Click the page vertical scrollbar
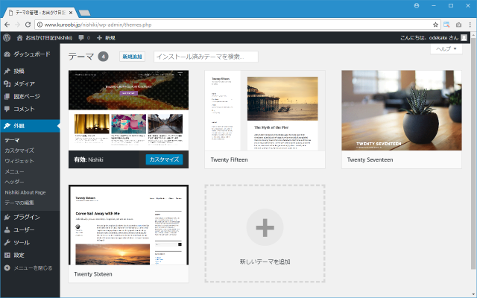This screenshot has width=477, height=298. pos(473,152)
